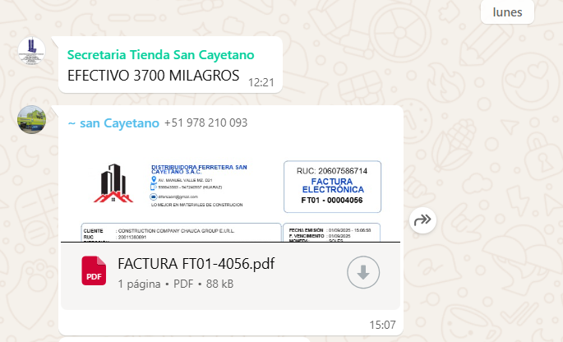Open the ~ san Cayetano contact name
563x342 pixels.
click(113, 123)
